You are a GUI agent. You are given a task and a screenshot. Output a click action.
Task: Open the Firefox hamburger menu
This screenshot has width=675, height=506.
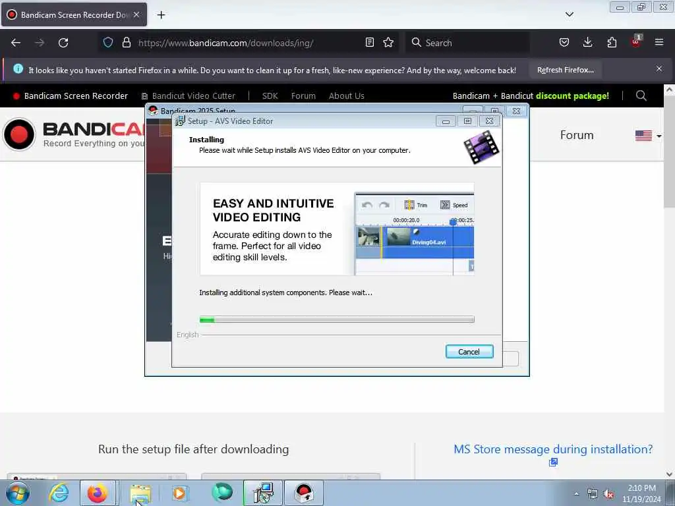pos(659,42)
